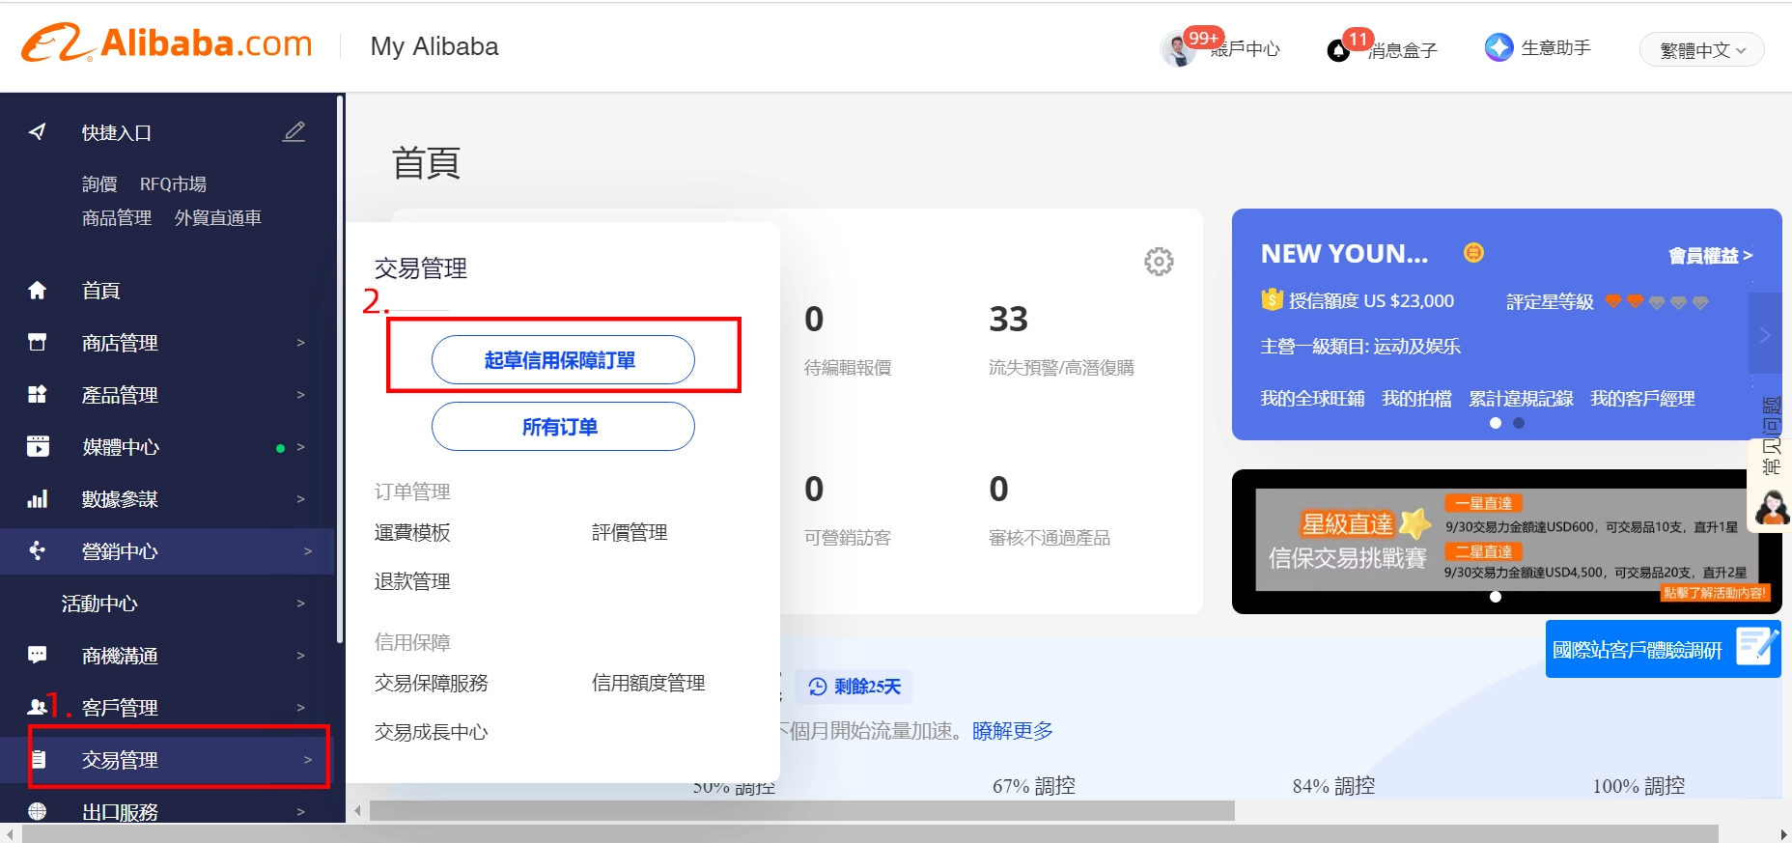This screenshot has width=1792, height=843.
Task: Click the product management icon
Action: point(38,394)
